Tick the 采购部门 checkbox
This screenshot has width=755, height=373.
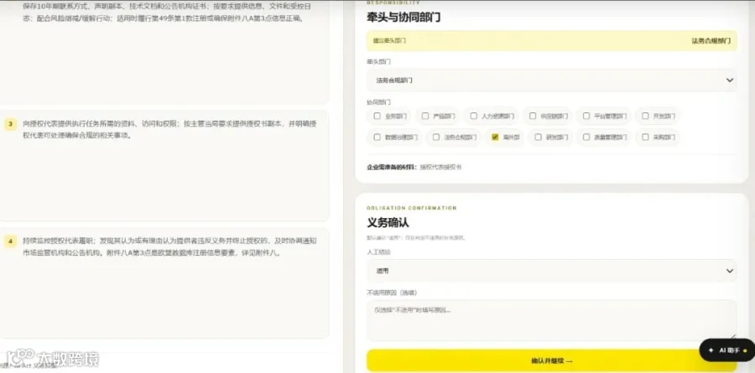click(645, 137)
